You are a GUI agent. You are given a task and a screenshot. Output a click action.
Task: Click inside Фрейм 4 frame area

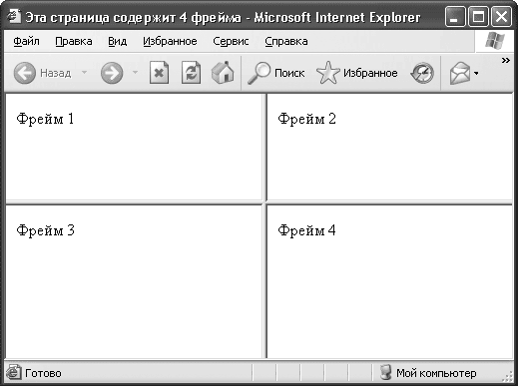pos(389,281)
